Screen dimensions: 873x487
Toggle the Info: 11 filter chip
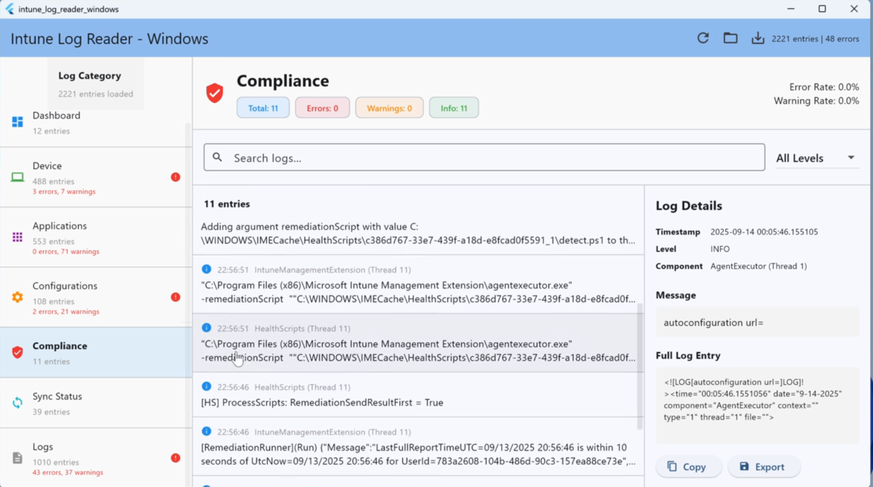[453, 108]
